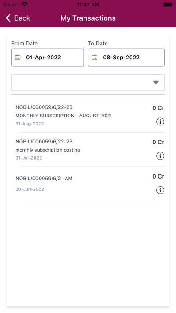This screenshot has height=313, width=176.
Task: Select the From Date 01-Apr-2022 field
Action: (48, 57)
